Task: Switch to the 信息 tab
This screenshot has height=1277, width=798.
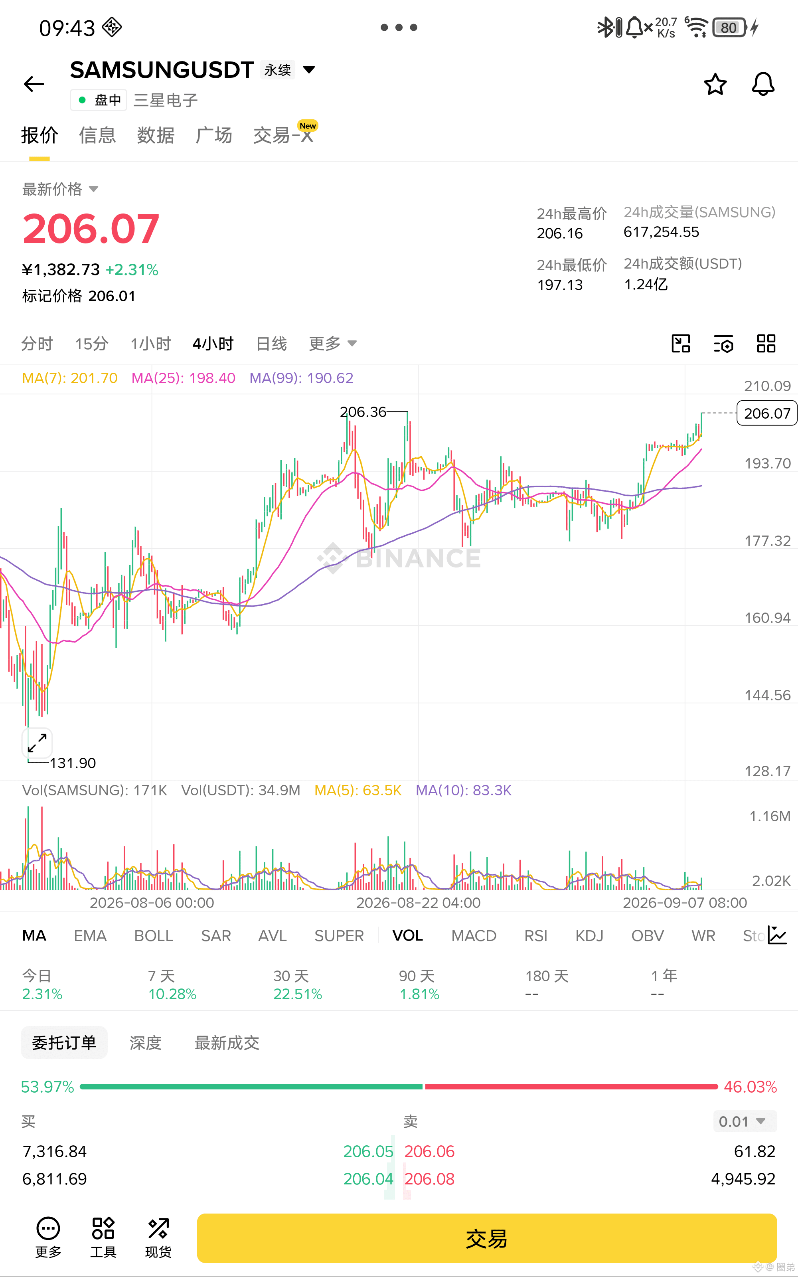Action: click(x=97, y=135)
